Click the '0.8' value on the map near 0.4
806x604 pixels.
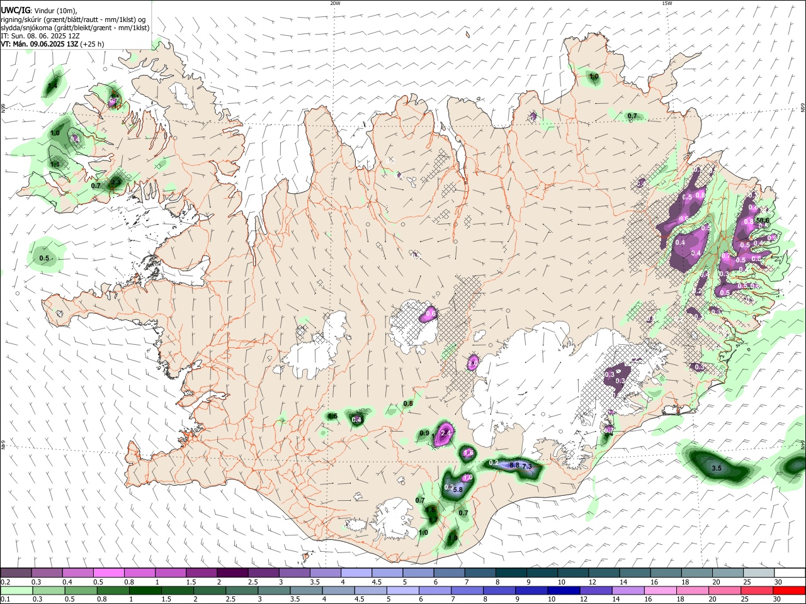coord(408,403)
